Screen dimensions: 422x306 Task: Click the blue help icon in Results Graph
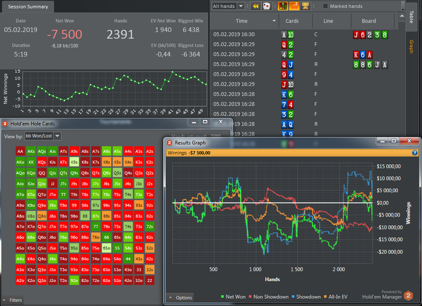pyautogui.click(x=415, y=153)
